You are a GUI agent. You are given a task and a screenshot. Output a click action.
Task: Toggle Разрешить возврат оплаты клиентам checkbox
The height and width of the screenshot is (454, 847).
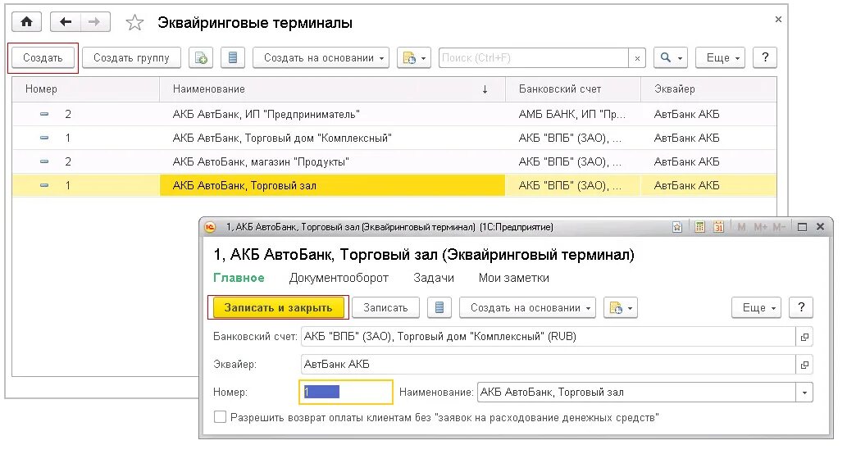pyautogui.click(x=220, y=417)
